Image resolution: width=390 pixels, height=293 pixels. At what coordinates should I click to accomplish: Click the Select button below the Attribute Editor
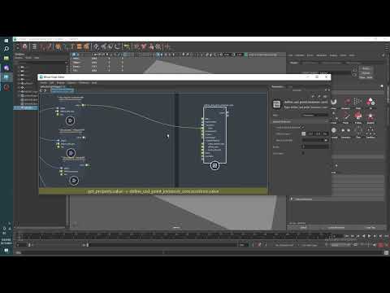click(x=303, y=227)
